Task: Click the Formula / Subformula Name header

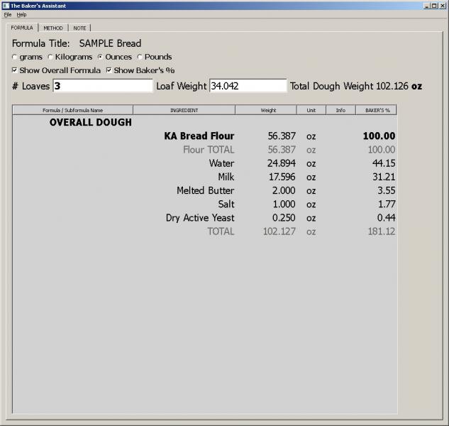Action: [72, 110]
